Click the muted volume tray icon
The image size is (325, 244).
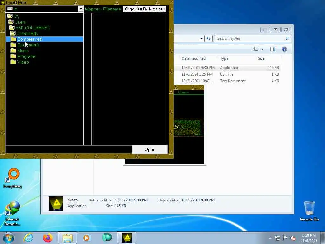pyautogui.click(x=293, y=238)
